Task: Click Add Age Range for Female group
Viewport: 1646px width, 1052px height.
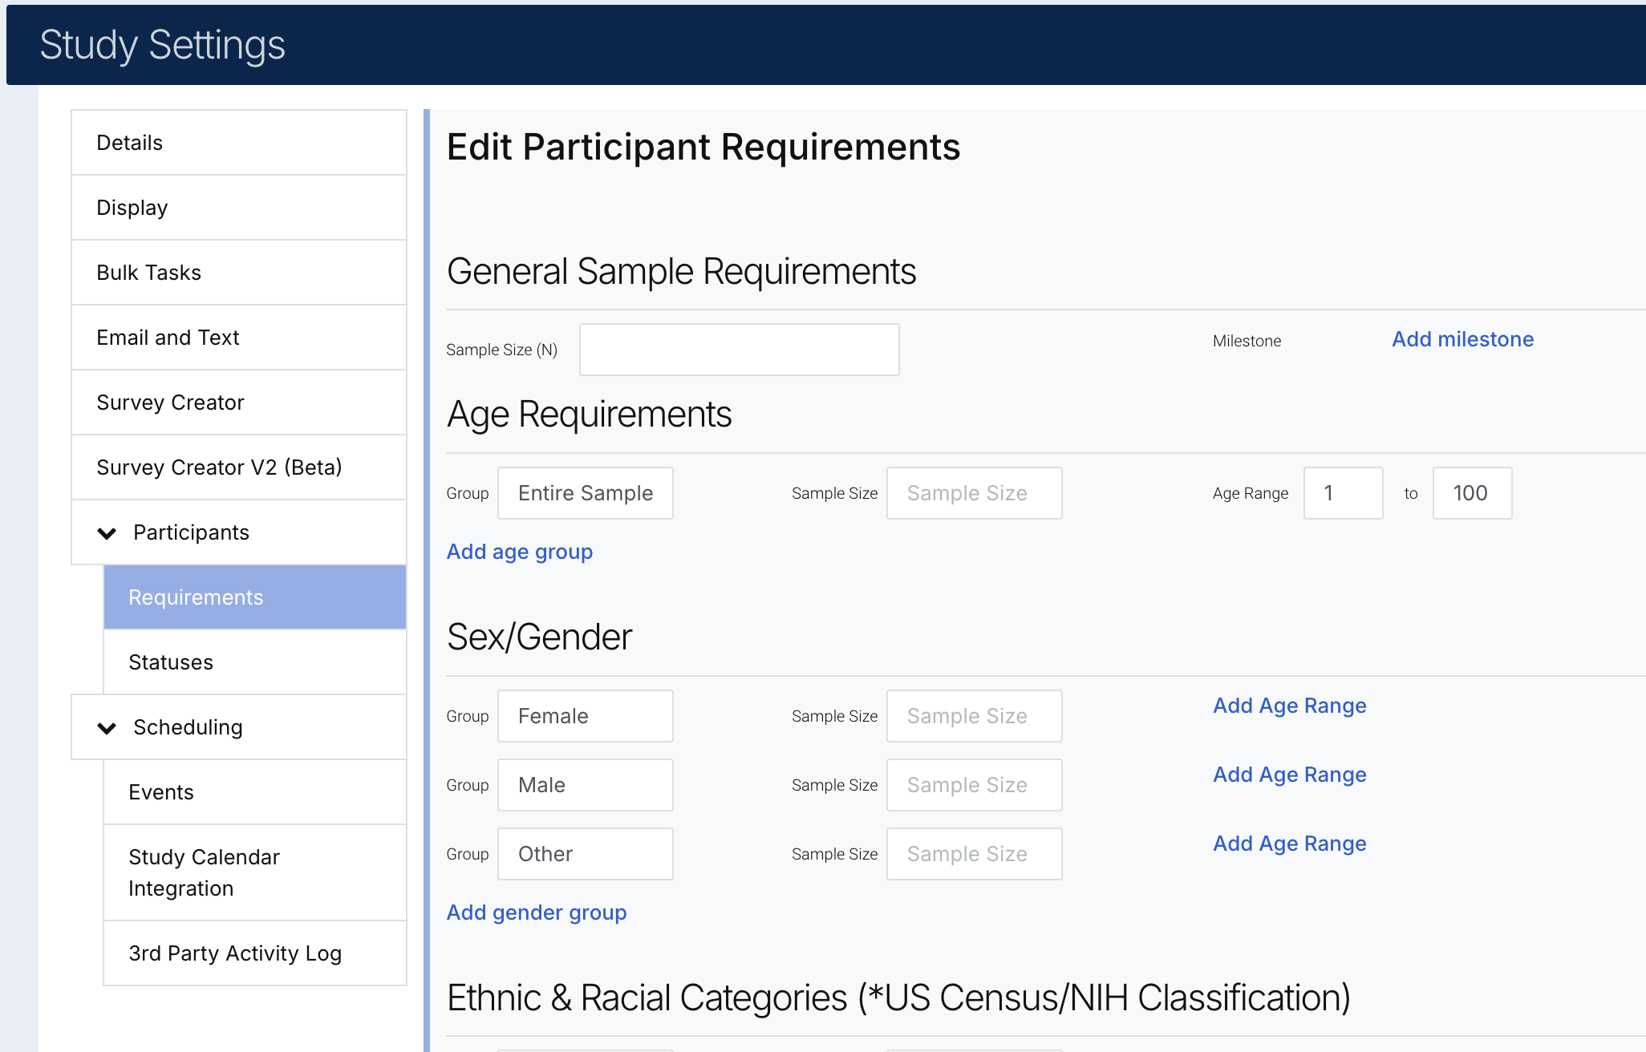Action: coord(1289,706)
